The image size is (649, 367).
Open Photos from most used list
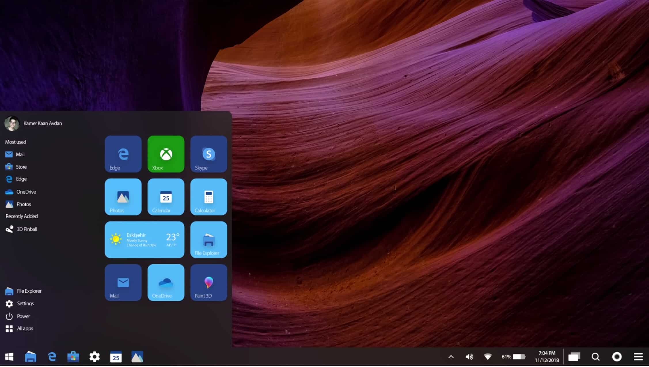tap(23, 204)
